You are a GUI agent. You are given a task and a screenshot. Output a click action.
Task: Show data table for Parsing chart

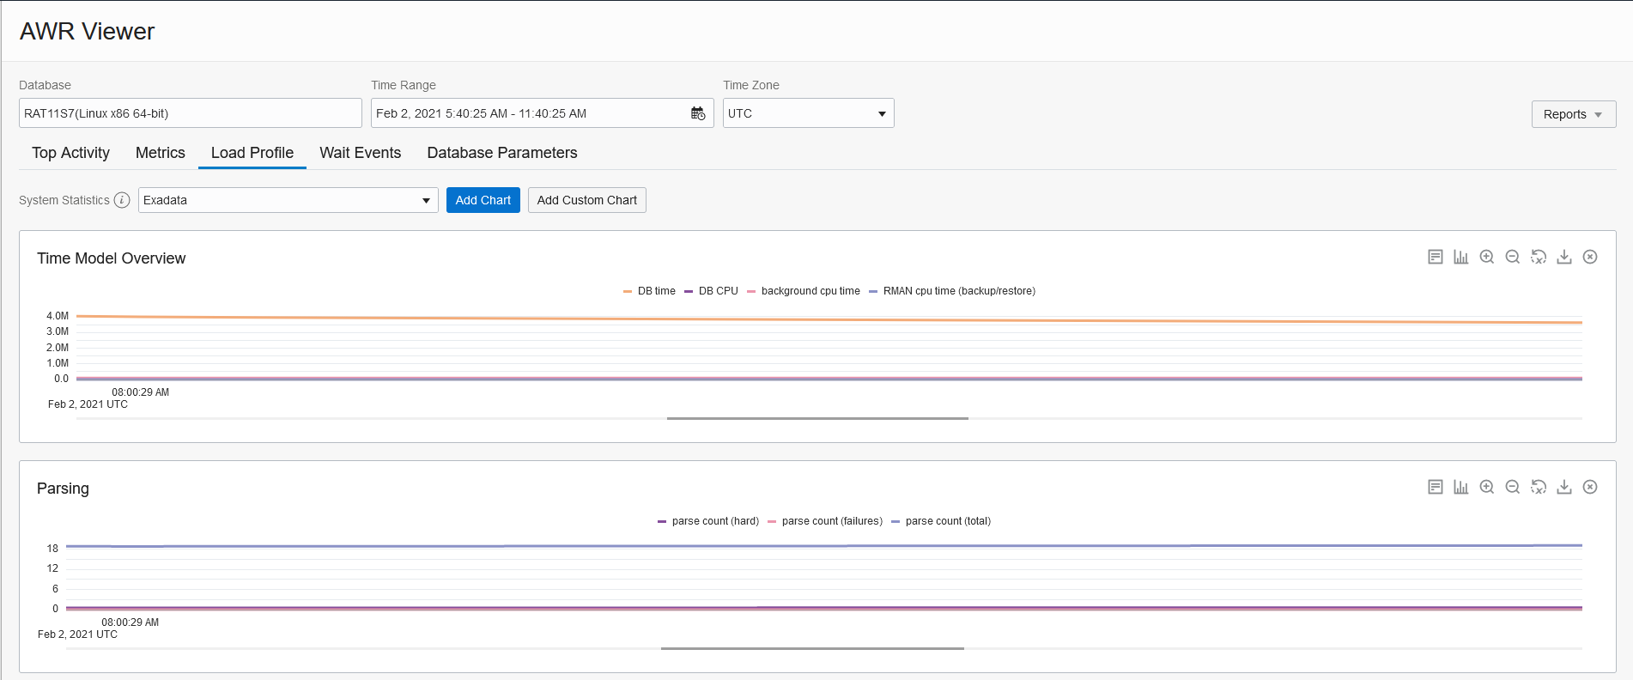pyautogui.click(x=1436, y=487)
